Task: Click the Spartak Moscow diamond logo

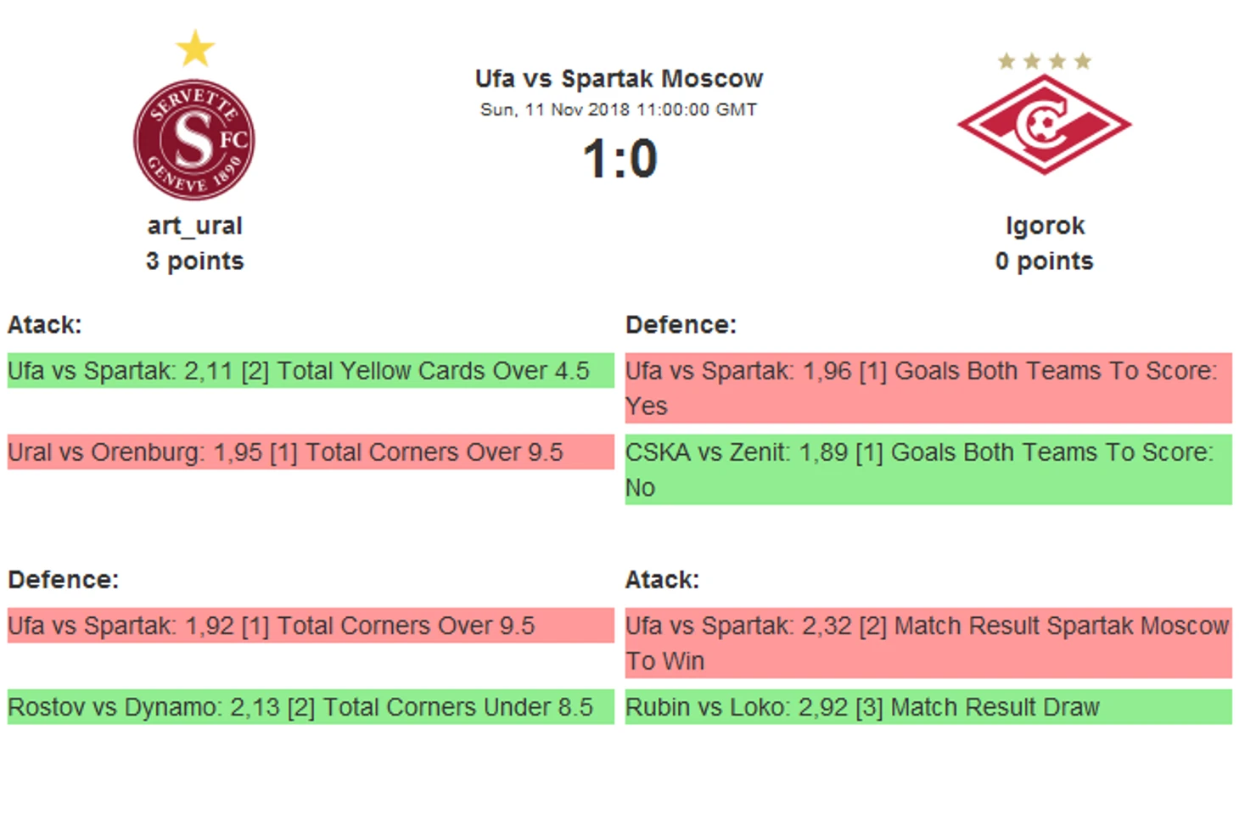Action: [1045, 124]
